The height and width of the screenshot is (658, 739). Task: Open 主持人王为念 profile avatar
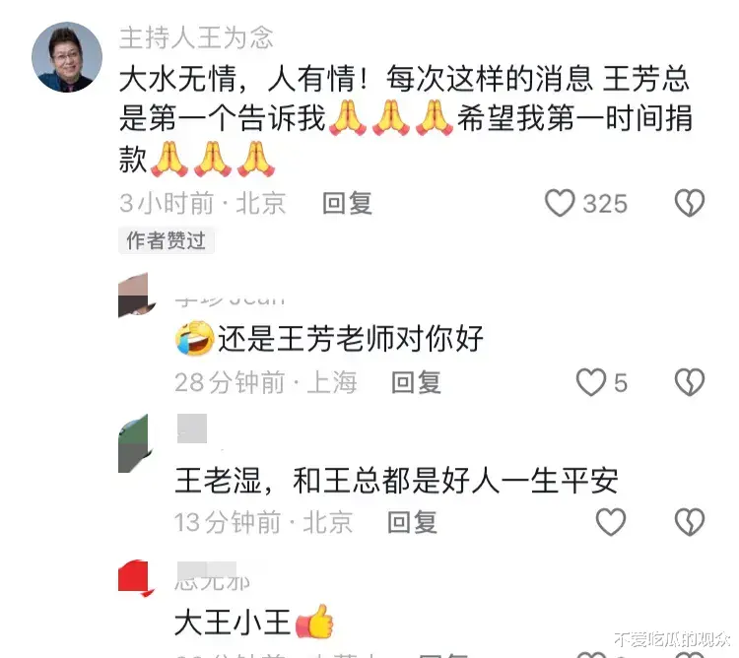pyautogui.click(x=67, y=57)
